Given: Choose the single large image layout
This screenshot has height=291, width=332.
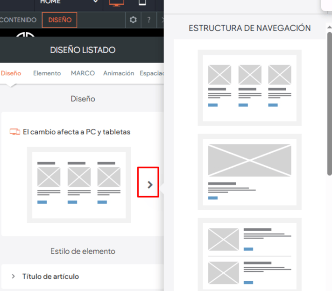Looking at the screenshot, I should [249, 172].
